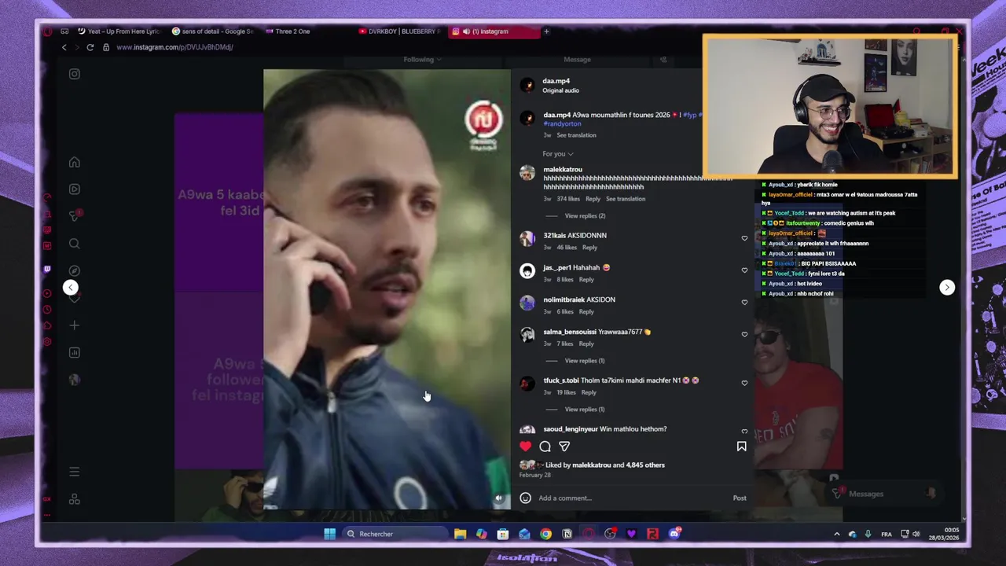1006x566 pixels.
Task: Reload the Instagram page
Action: 90,47
